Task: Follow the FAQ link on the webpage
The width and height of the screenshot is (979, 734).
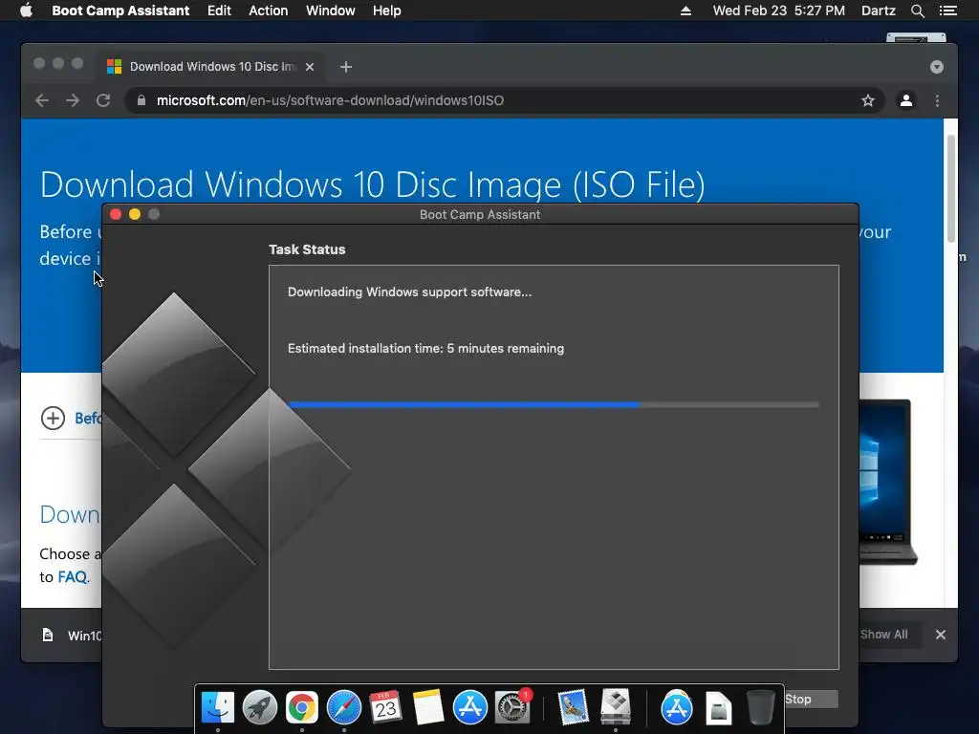Action: click(73, 576)
